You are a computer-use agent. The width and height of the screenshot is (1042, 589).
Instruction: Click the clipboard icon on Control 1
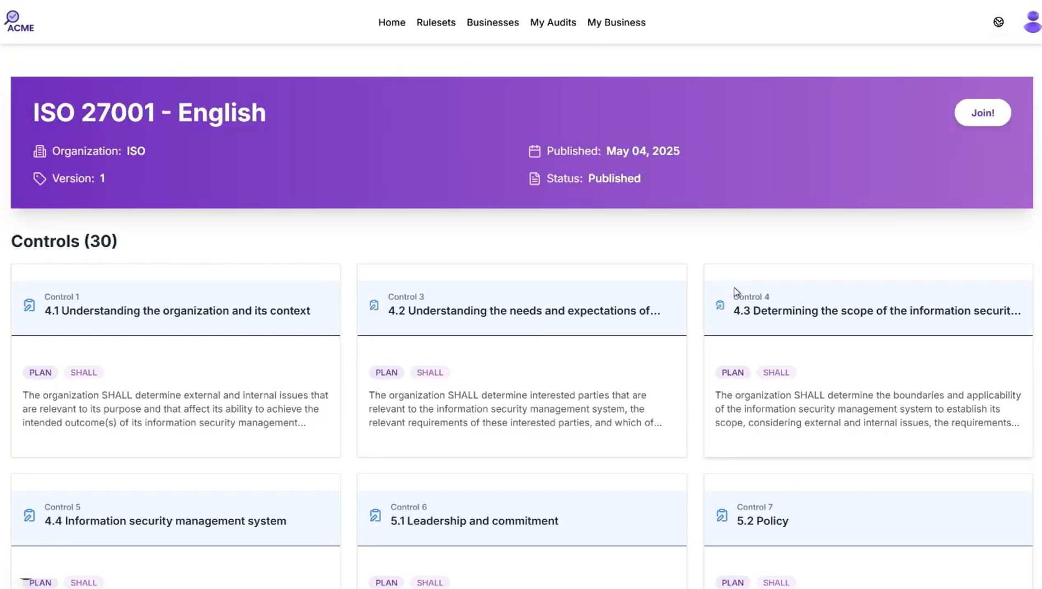pyautogui.click(x=30, y=305)
